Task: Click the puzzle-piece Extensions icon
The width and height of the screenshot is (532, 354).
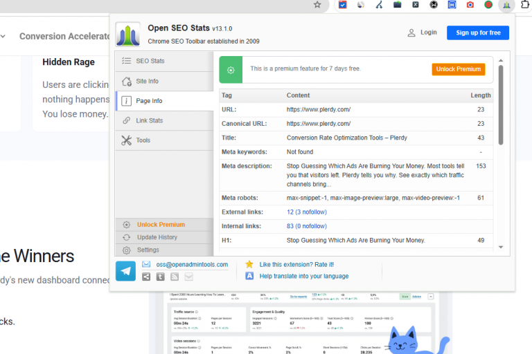Action: 525,5
